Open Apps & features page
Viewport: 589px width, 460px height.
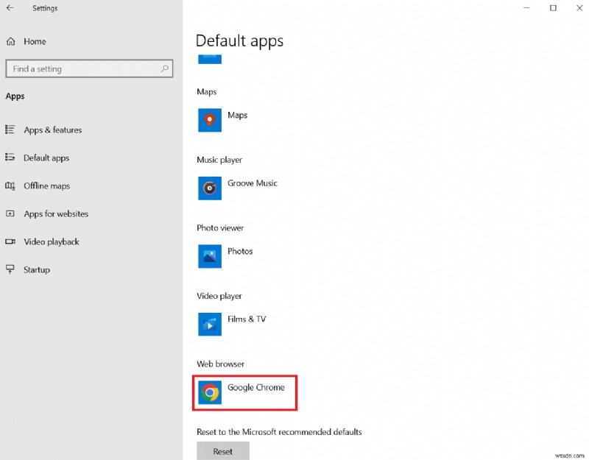pyautogui.click(x=53, y=130)
